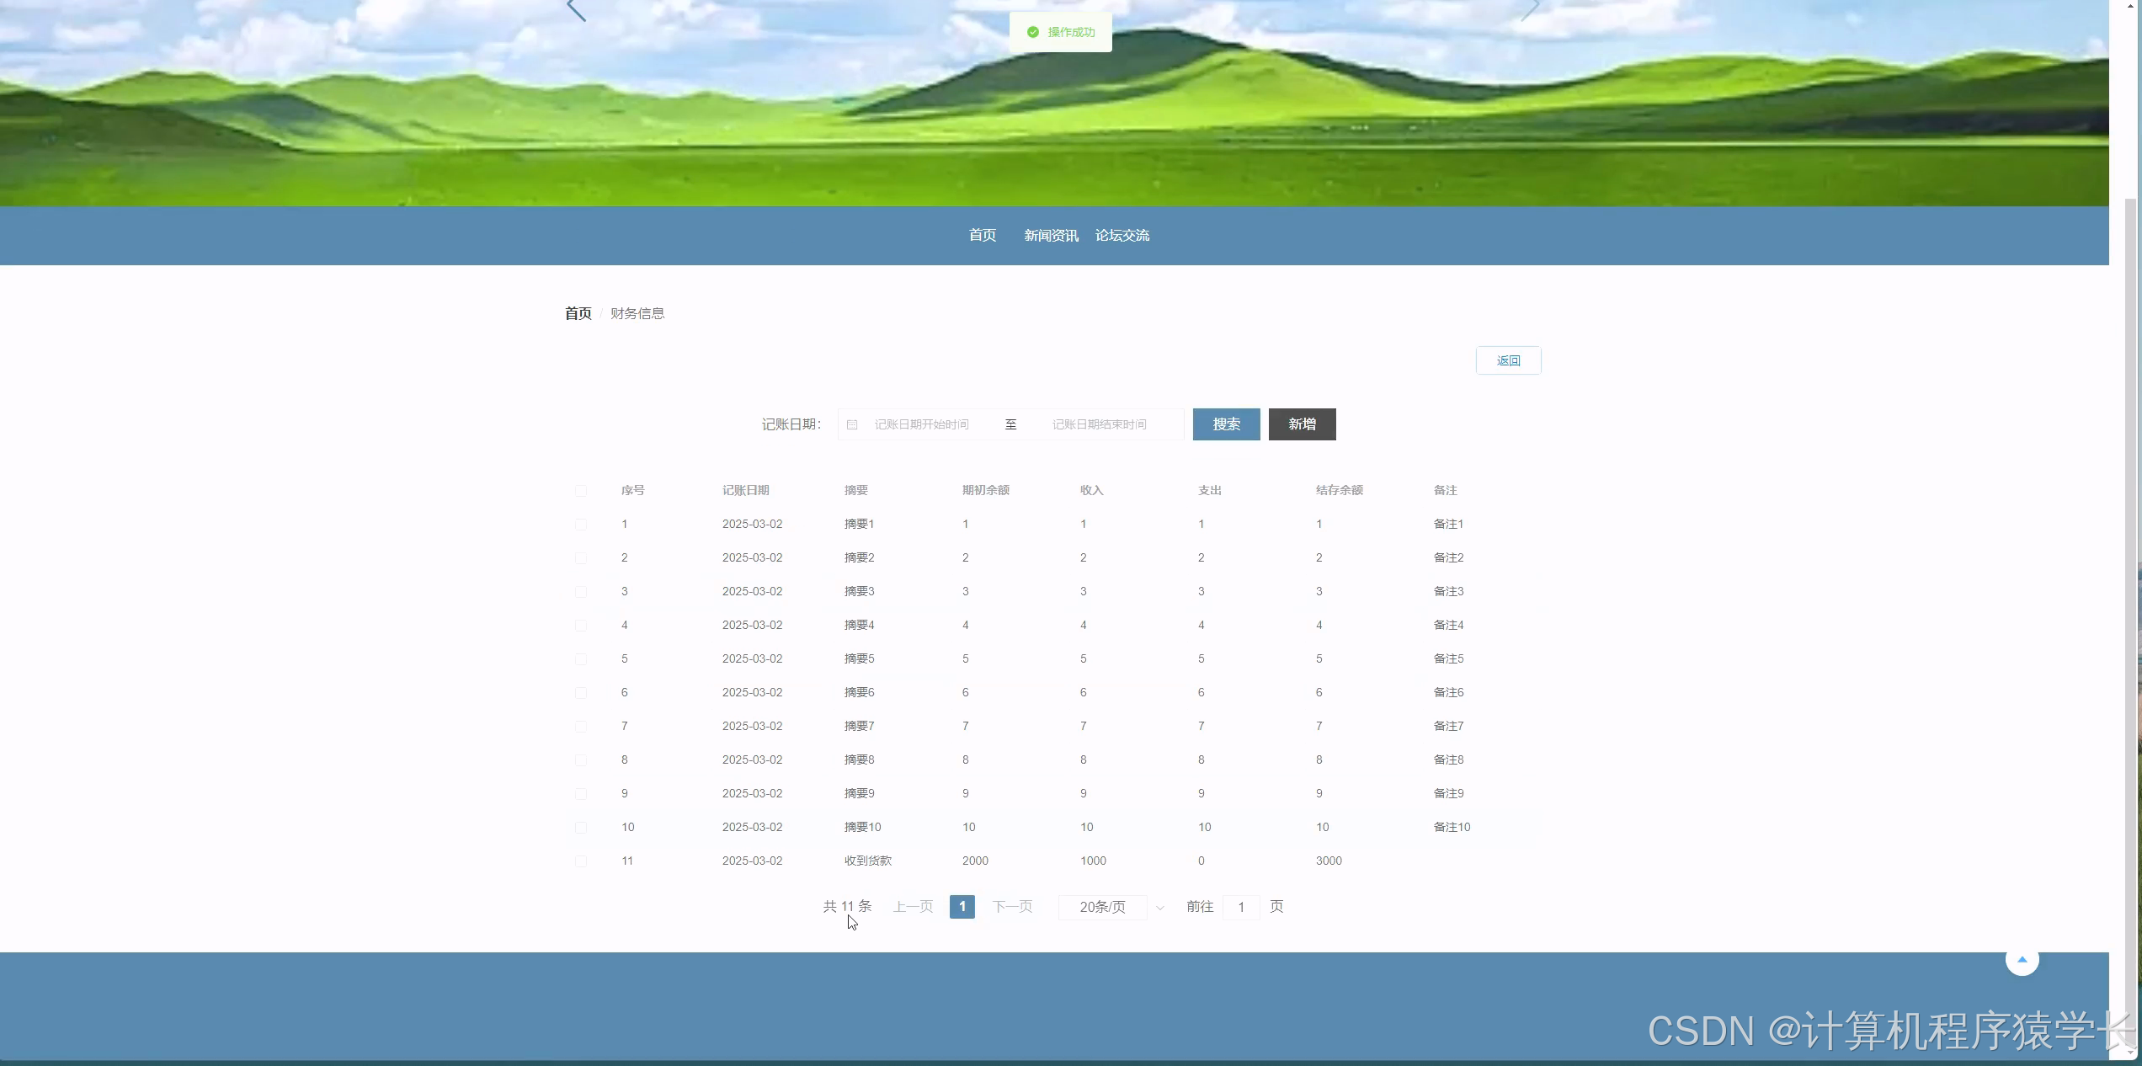Click the green success check icon
The height and width of the screenshot is (1066, 2142).
coord(1033,32)
